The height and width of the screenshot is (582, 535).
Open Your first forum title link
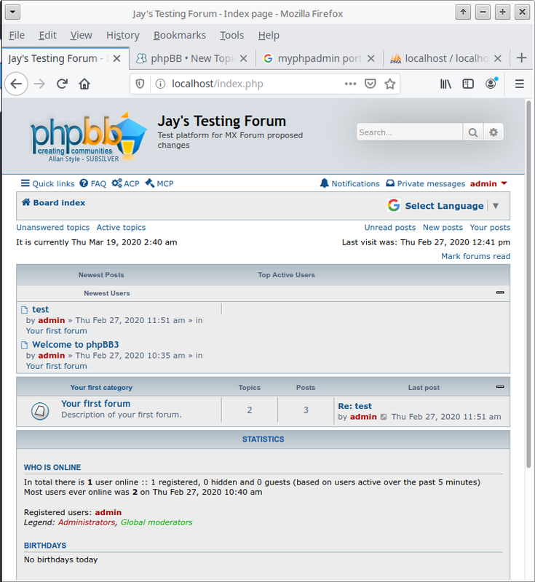tap(96, 404)
